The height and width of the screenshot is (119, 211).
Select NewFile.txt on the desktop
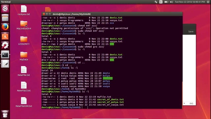[x=24, y=71]
